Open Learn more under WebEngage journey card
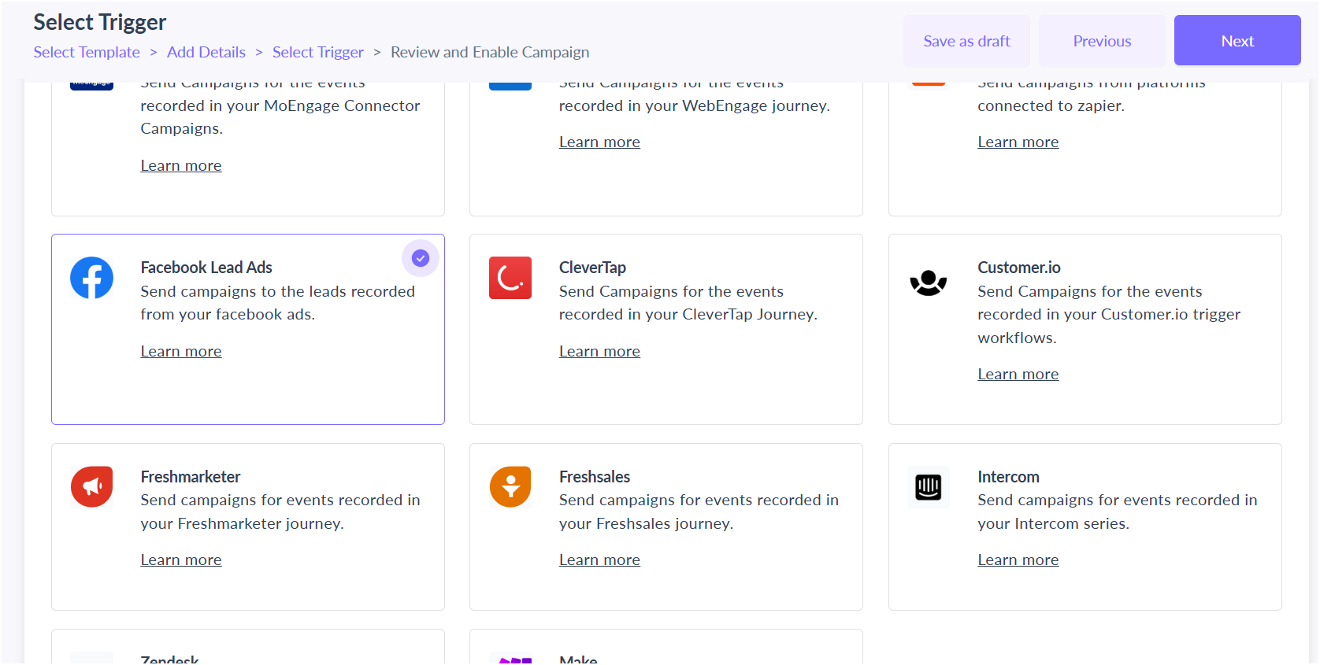The image size is (1320, 665). [x=599, y=142]
